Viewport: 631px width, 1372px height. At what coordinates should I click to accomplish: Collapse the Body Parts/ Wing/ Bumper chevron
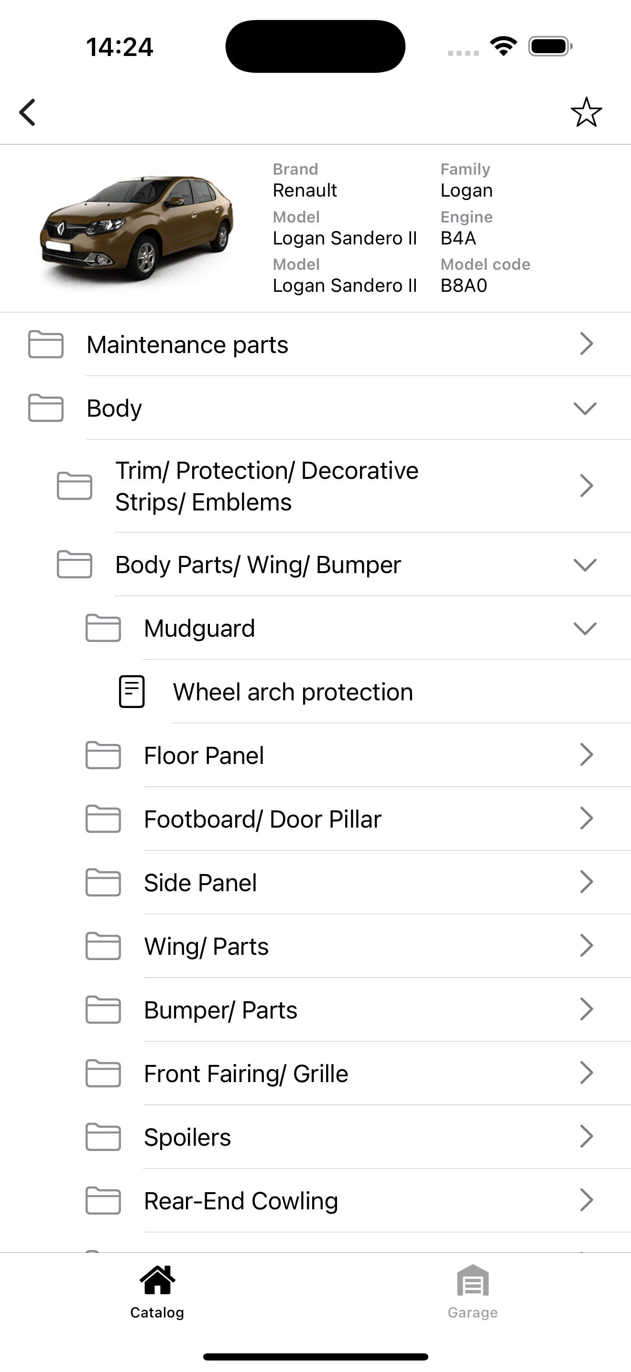585,564
